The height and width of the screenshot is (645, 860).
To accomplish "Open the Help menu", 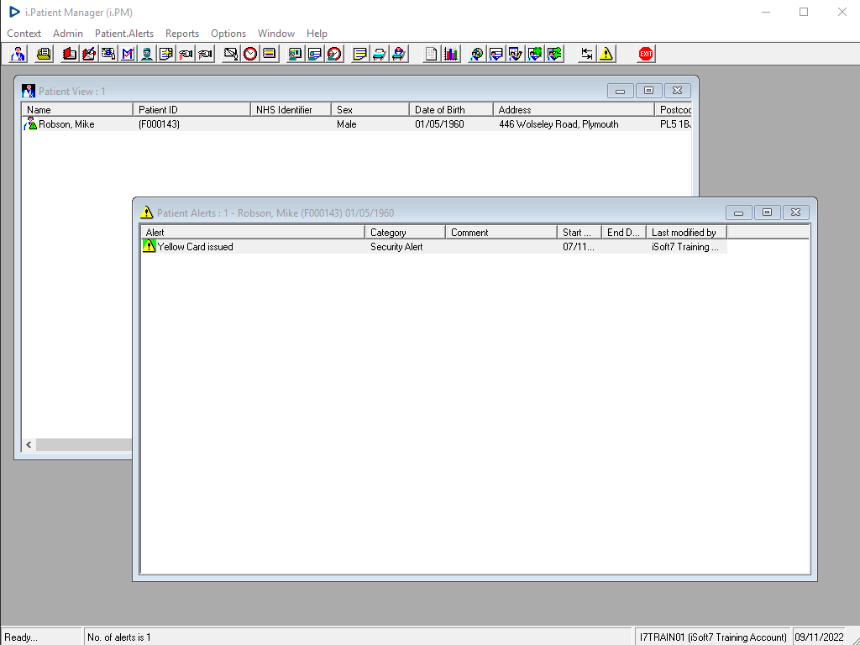I will click(317, 34).
